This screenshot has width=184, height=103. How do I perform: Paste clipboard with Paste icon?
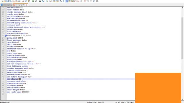[29, 1]
